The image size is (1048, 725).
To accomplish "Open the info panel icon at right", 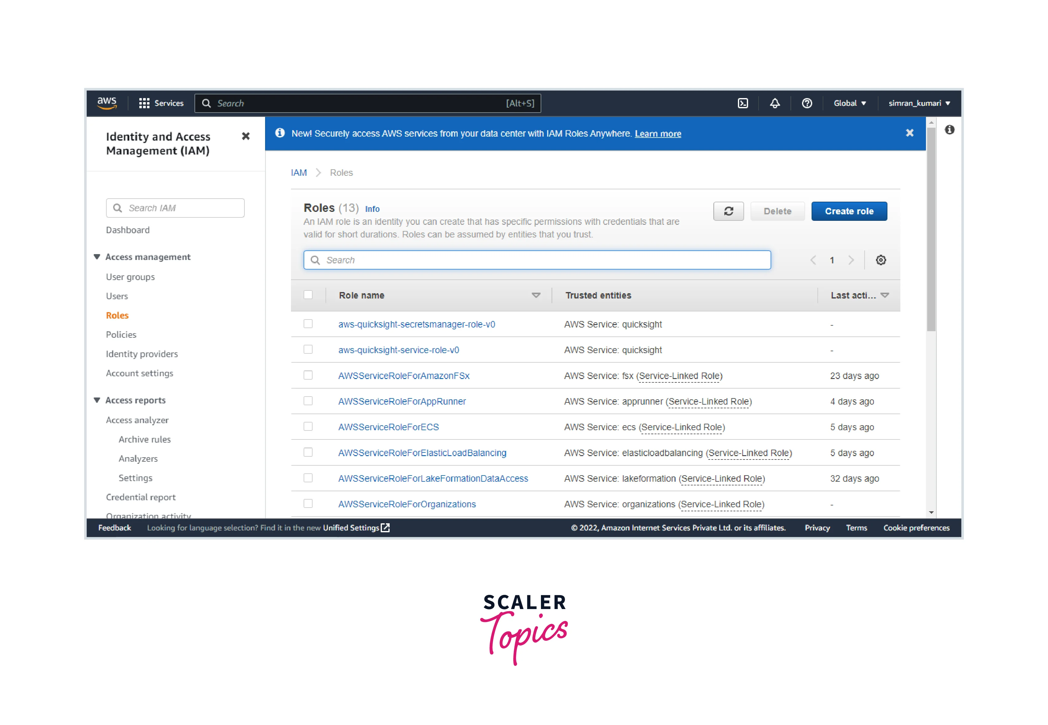I will 949,130.
